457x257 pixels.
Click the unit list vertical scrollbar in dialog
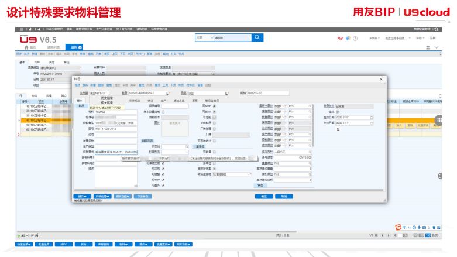(x=312, y=125)
